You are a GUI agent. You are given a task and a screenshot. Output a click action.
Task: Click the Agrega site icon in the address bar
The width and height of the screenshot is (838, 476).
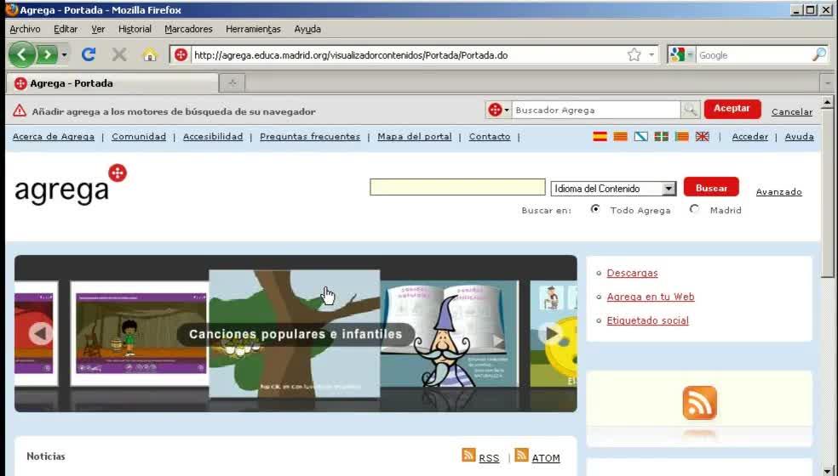pos(181,55)
